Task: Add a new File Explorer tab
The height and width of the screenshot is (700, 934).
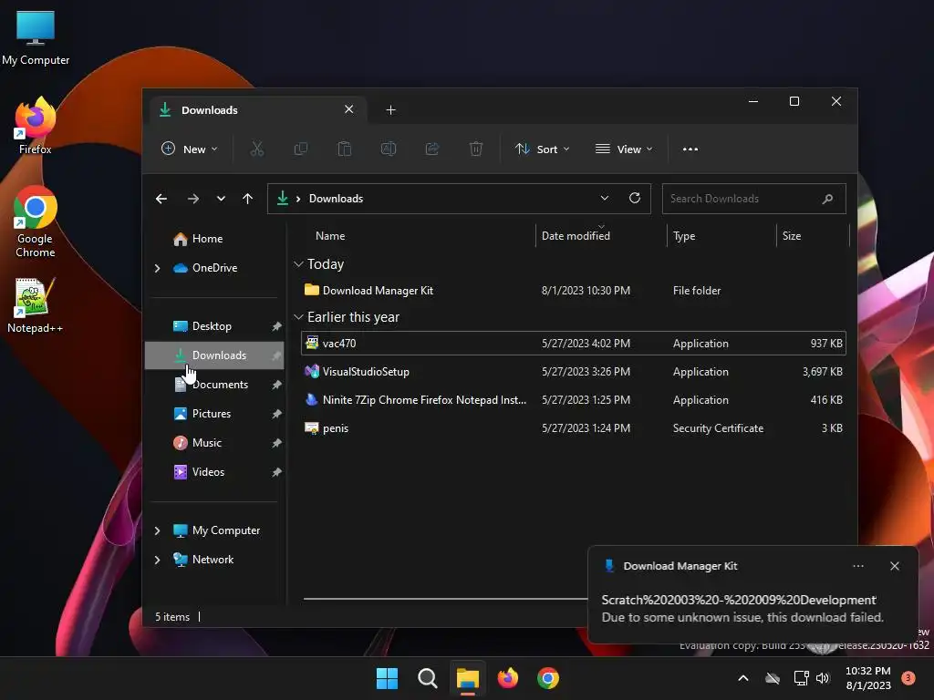Action: (390, 110)
